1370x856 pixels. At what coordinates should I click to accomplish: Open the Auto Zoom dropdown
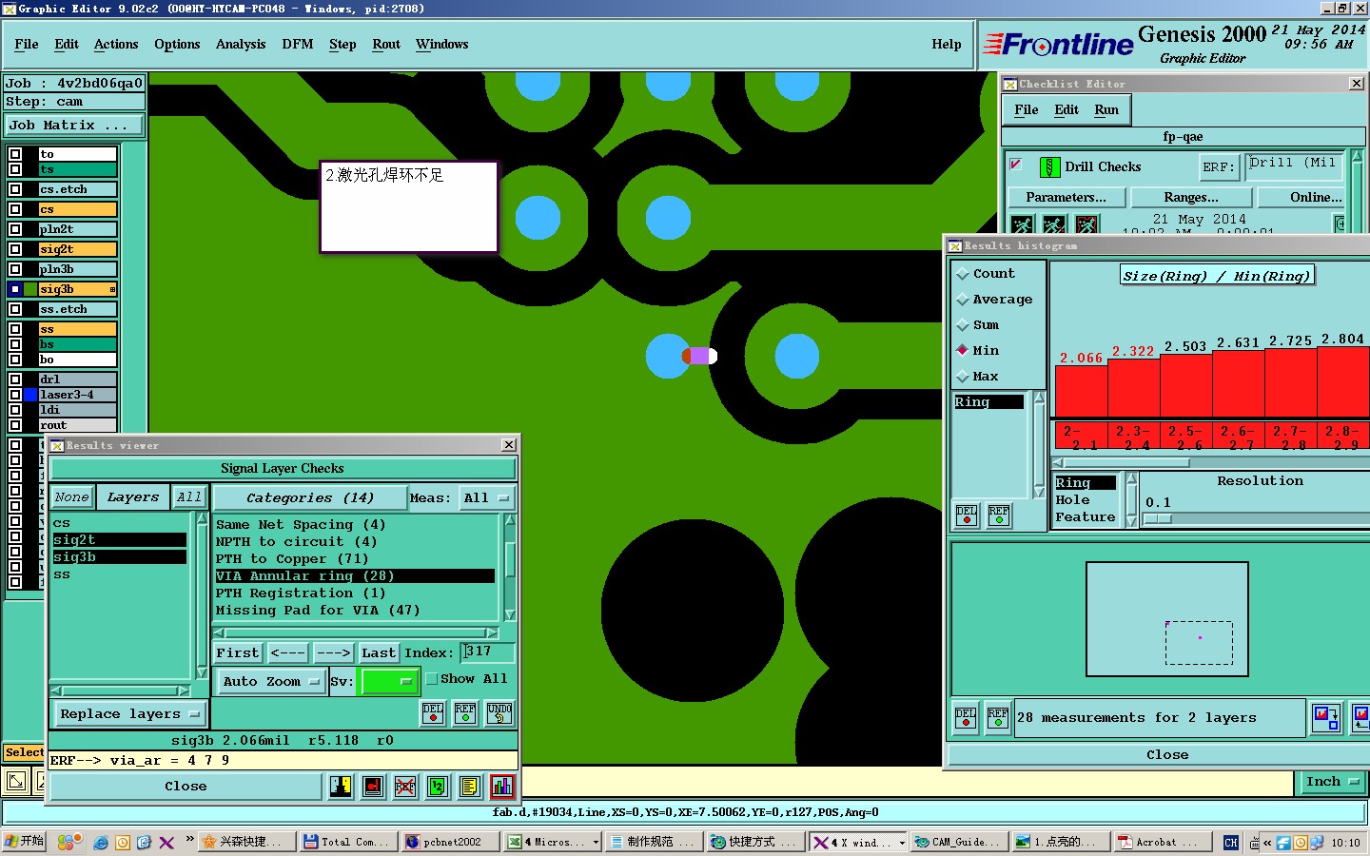[x=270, y=682]
